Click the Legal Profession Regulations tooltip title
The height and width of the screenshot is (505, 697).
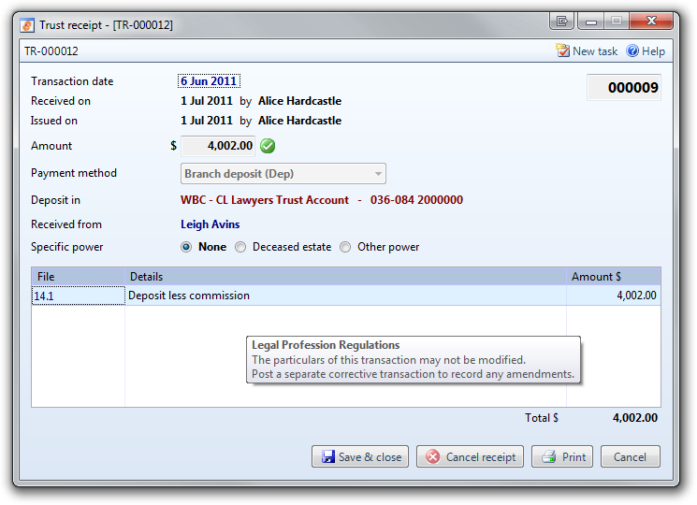pyautogui.click(x=326, y=345)
